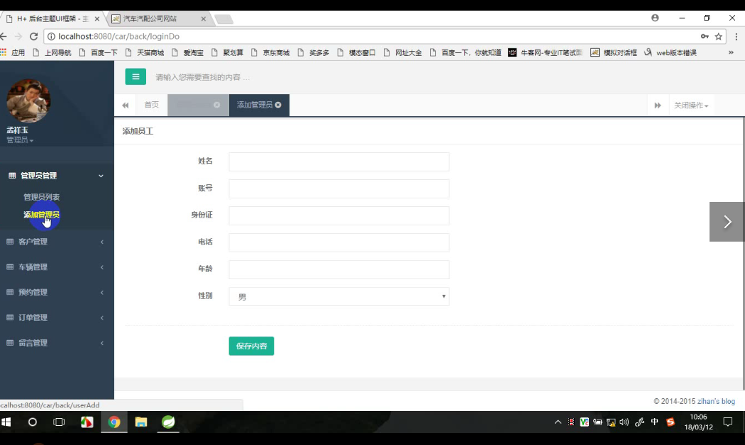Close the 添加管理员 tab with its x icon
The image size is (745, 445).
278,105
